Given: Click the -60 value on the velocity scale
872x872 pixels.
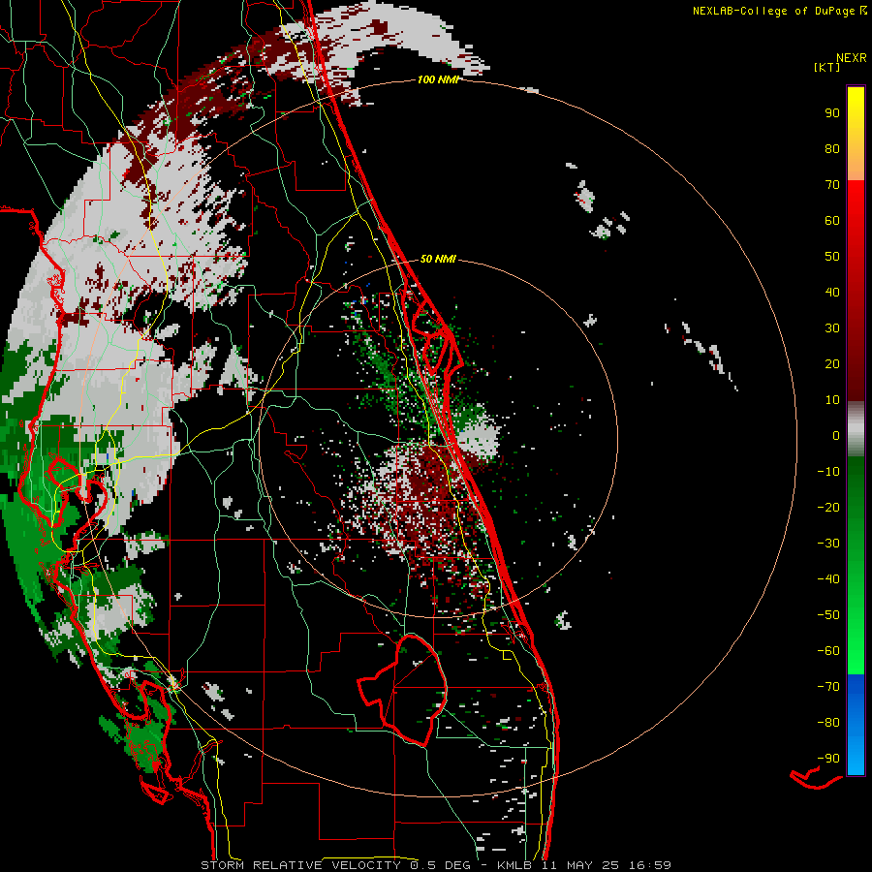Looking at the screenshot, I should [x=828, y=651].
